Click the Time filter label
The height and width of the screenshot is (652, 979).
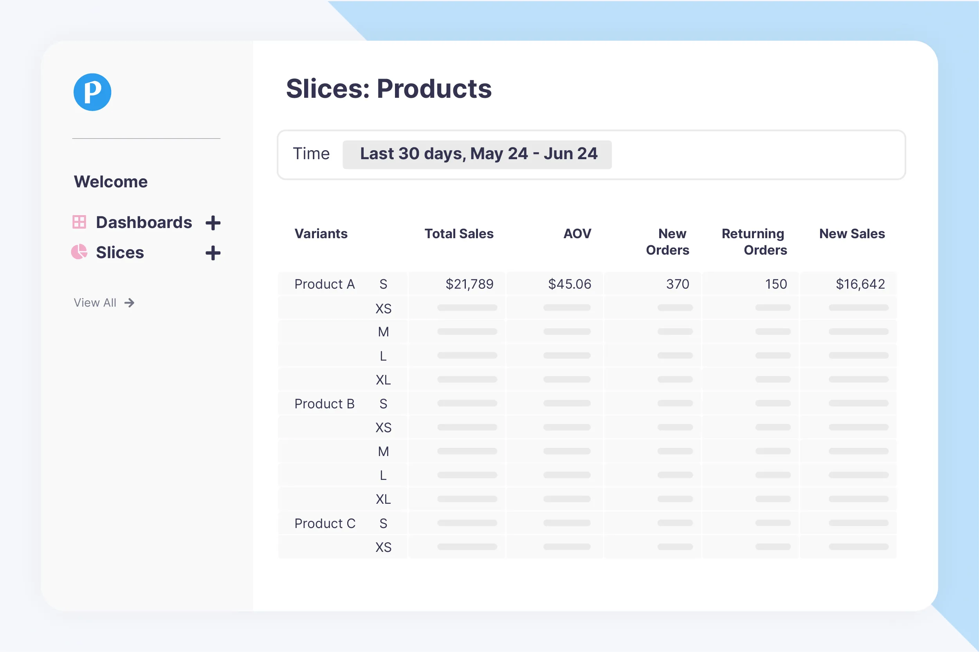(x=311, y=154)
